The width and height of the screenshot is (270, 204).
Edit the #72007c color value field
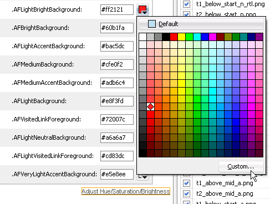pyautogui.click(x=117, y=119)
